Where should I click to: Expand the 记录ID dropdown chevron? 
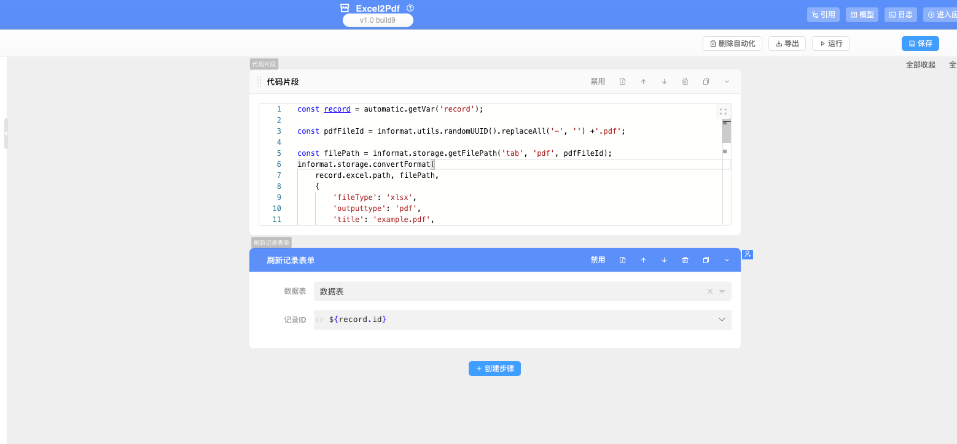[722, 320]
